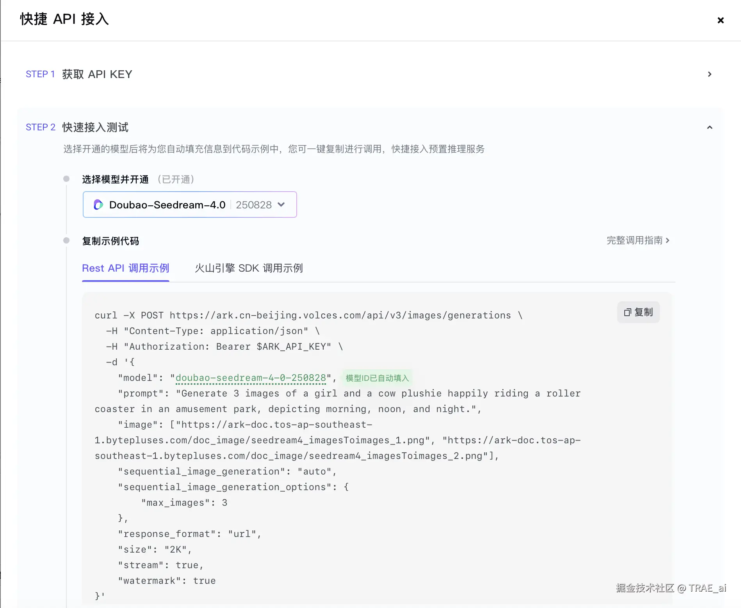Collapse STEP 2 快速接入测试 section
Viewport: 741px width, 608px height.
pyautogui.click(x=709, y=127)
